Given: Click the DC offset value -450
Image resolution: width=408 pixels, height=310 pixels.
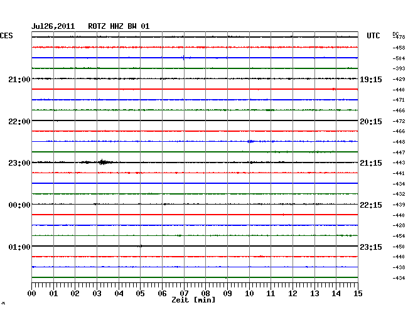Looking at the screenshot, I should point(399,247).
